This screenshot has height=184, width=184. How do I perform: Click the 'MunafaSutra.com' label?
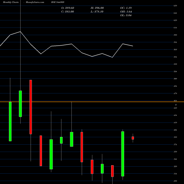pyautogui.click(x=35, y=2)
